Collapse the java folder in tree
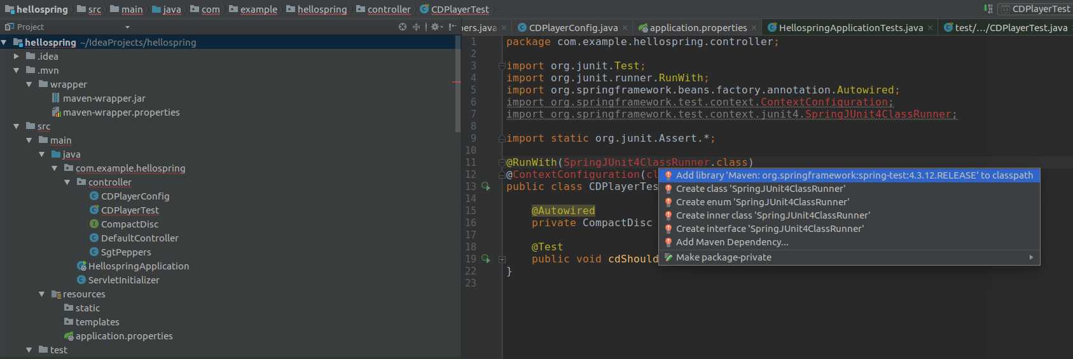Image resolution: width=1073 pixels, height=359 pixels. tap(42, 154)
